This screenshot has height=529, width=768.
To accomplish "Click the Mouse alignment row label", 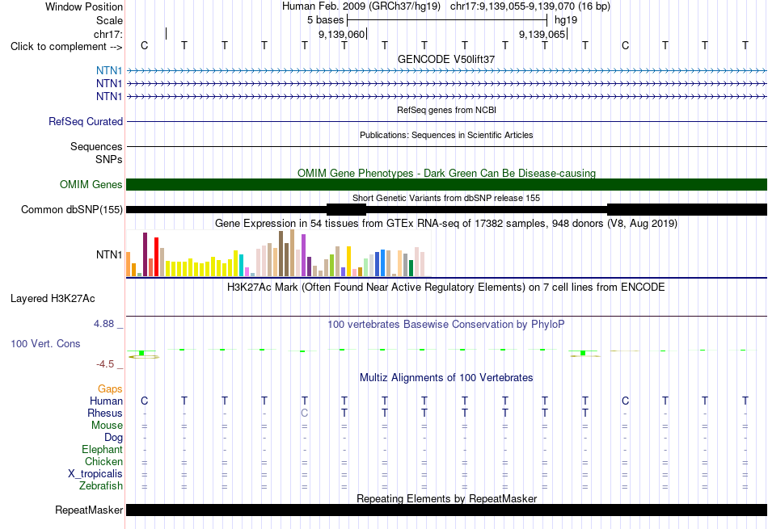I will coord(107,426).
